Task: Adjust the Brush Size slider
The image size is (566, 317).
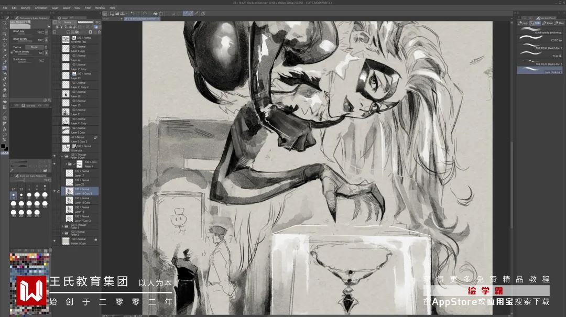Action: tap(25, 34)
